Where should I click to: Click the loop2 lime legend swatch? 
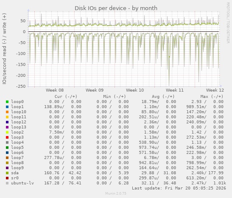coord(7,132)
